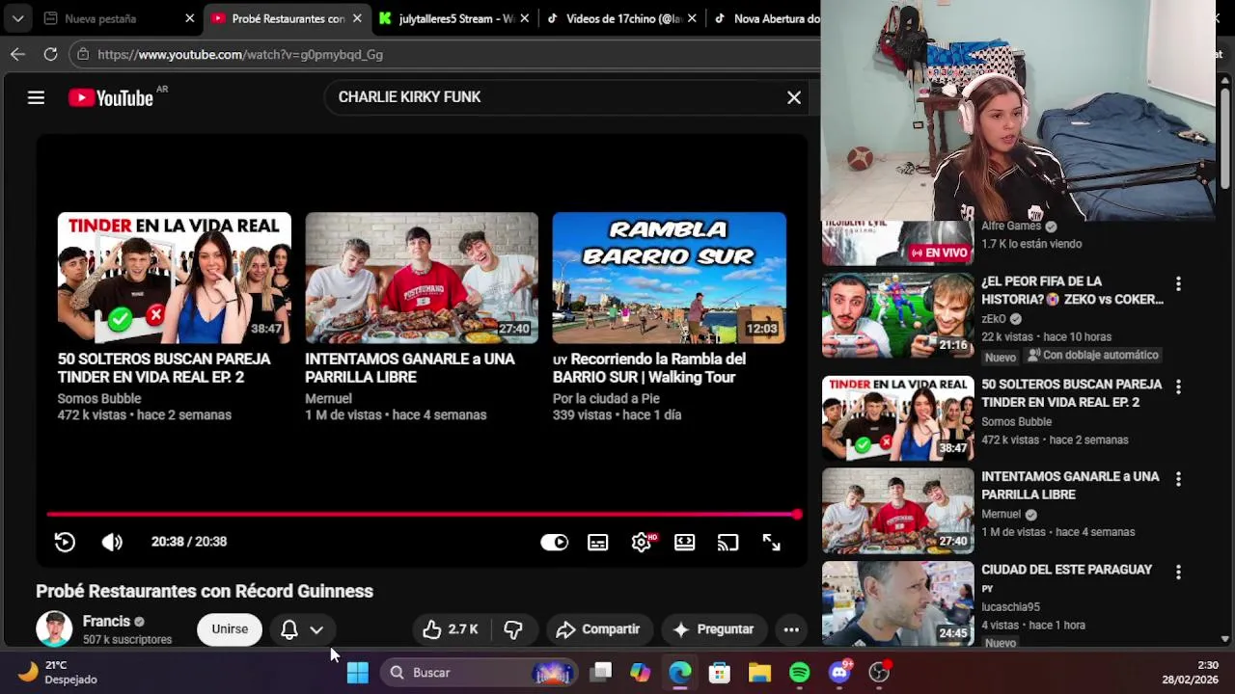This screenshot has width=1235, height=694.
Task: Focus the browser address bar URL
Action: [x=240, y=55]
